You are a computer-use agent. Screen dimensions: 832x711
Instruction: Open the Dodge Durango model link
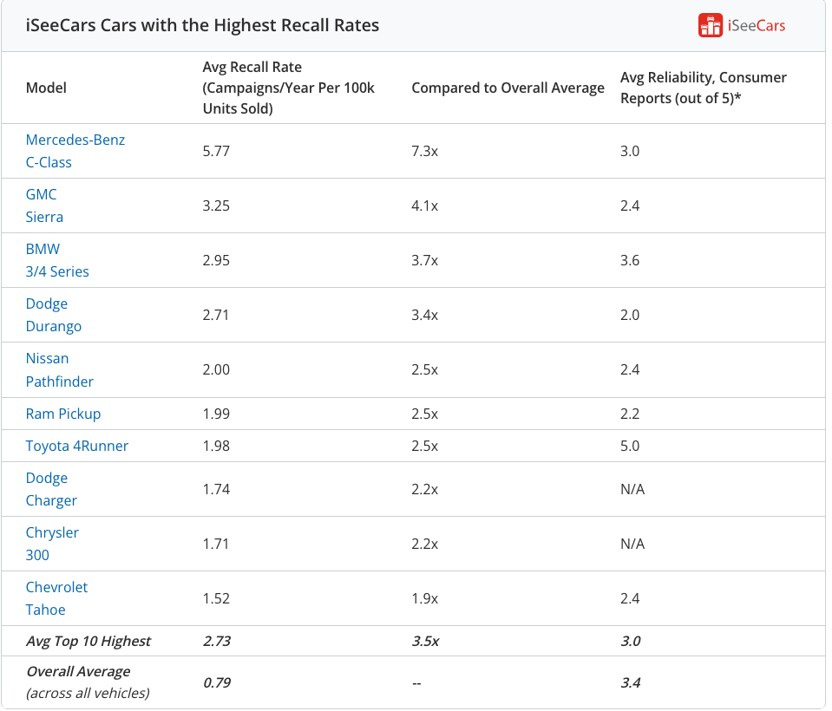[x=54, y=315]
